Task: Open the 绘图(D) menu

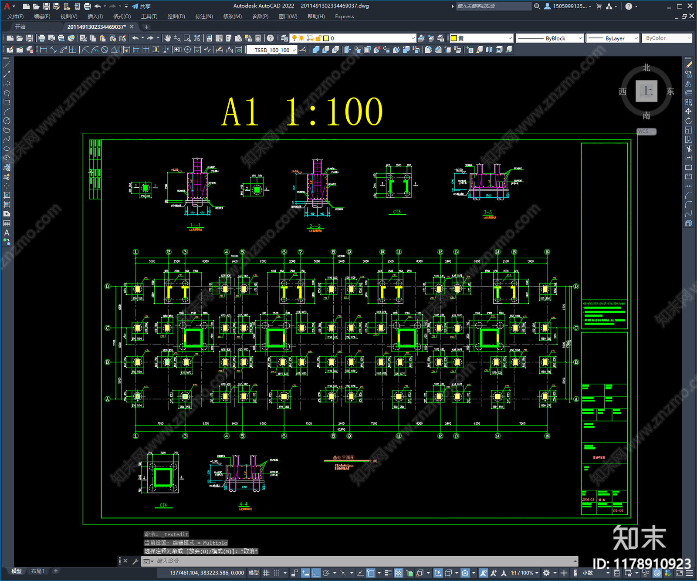Action: tap(176, 16)
